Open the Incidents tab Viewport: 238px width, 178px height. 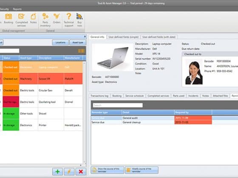pos(193,96)
